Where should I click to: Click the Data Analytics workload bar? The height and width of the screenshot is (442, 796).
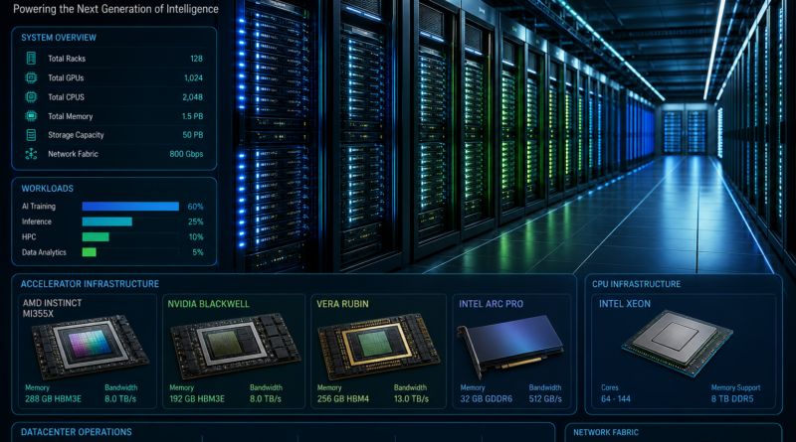pyautogui.click(x=89, y=252)
